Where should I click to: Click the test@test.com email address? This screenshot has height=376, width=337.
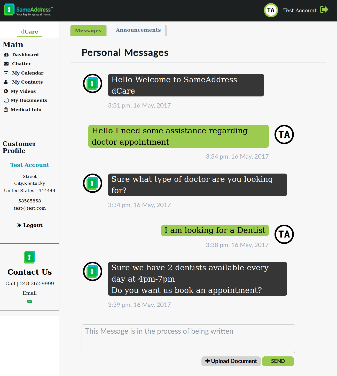pyautogui.click(x=30, y=208)
